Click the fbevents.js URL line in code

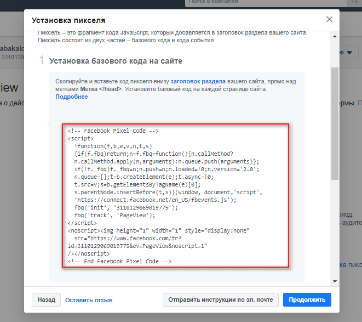(x=155, y=200)
